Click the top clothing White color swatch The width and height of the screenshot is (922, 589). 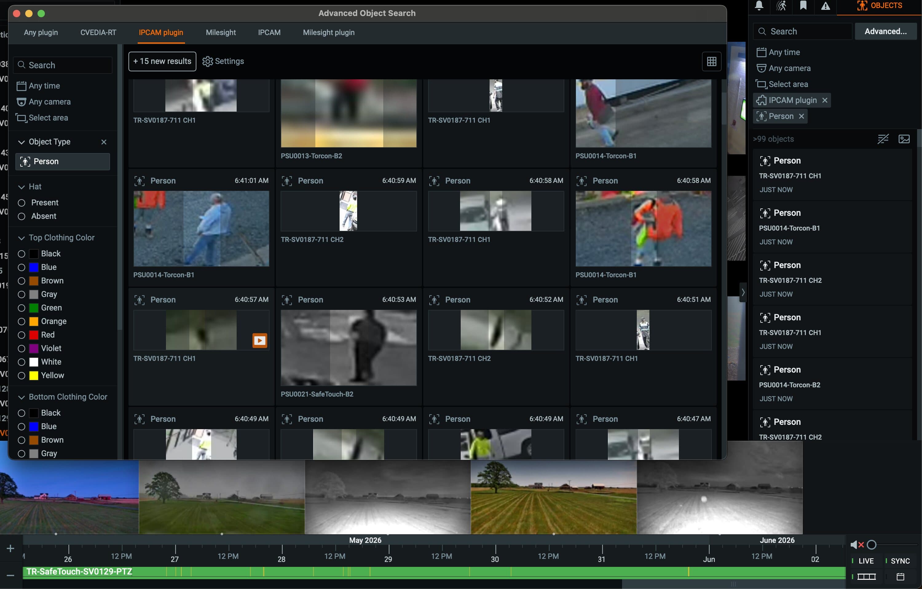34,362
